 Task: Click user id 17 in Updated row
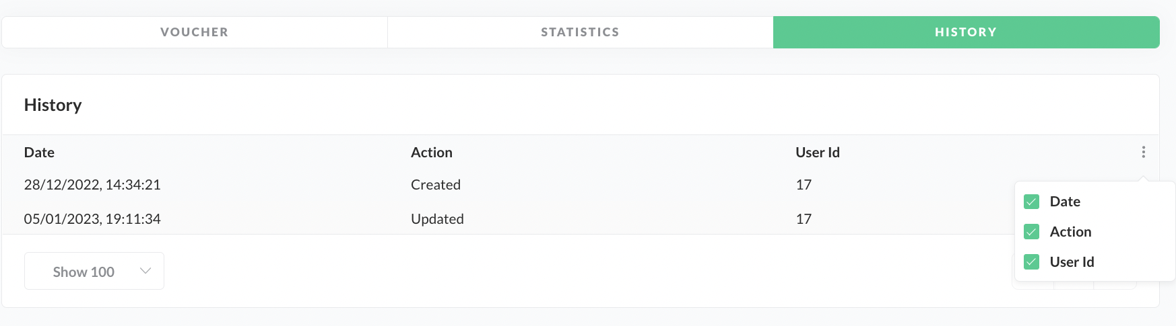pyautogui.click(x=804, y=219)
